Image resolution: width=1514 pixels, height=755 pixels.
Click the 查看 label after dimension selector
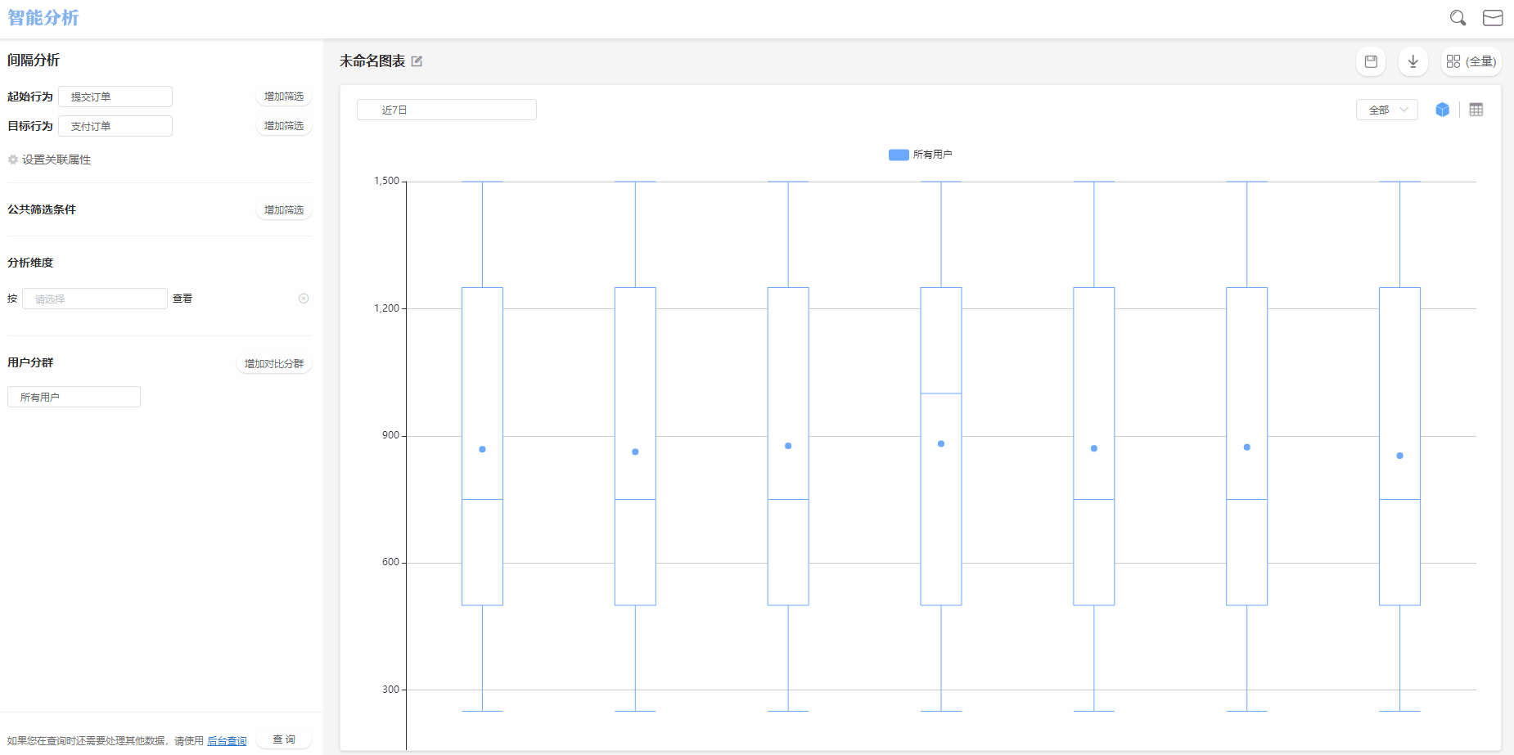click(x=182, y=299)
